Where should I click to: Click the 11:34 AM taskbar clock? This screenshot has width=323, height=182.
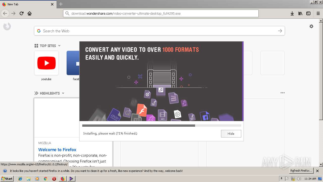coord(310,179)
